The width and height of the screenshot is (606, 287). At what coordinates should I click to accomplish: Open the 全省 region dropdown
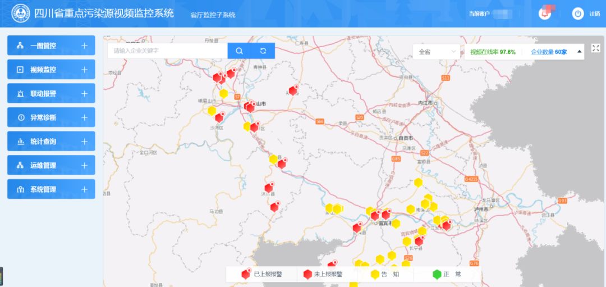pyautogui.click(x=437, y=52)
